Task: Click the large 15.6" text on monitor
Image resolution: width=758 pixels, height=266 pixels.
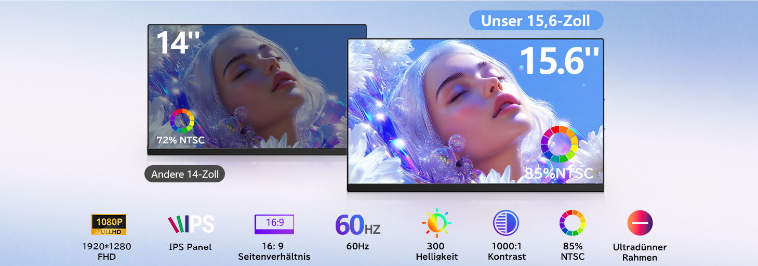Action: [559, 61]
